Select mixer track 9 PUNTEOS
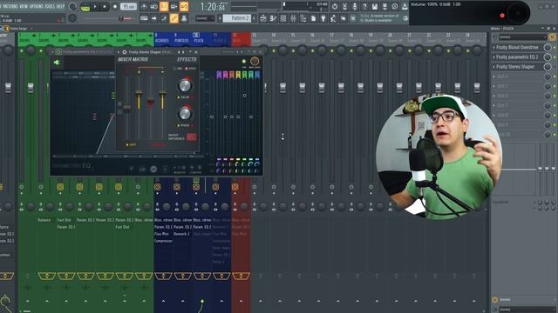Image resolution: width=558 pixels, height=313 pixels. [181, 38]
